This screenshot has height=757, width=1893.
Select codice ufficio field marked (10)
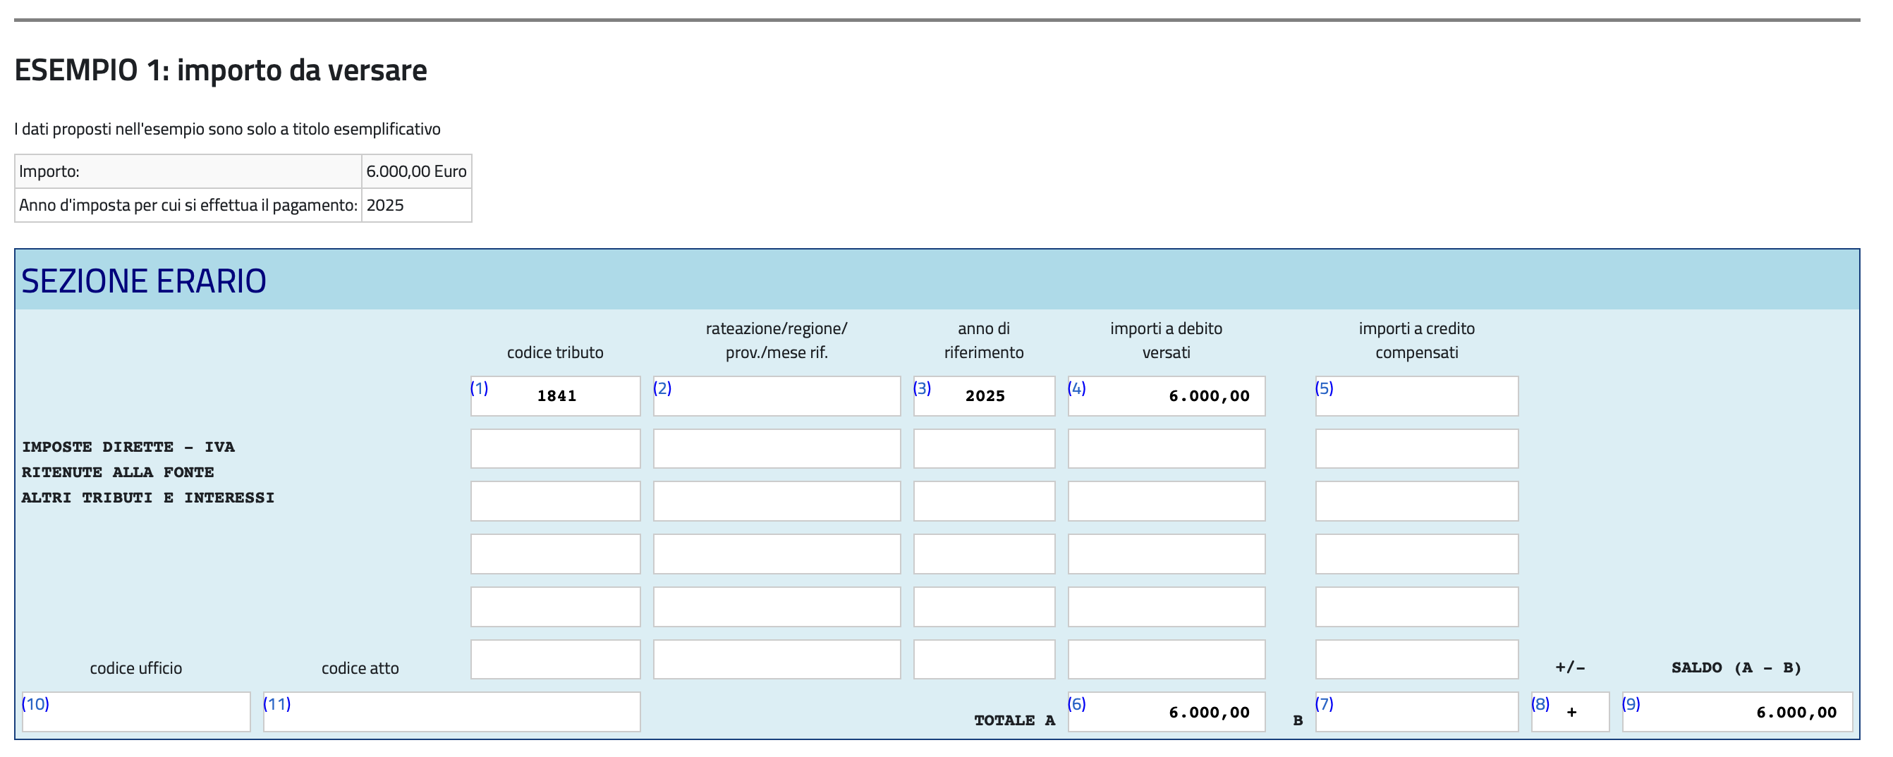136,711
